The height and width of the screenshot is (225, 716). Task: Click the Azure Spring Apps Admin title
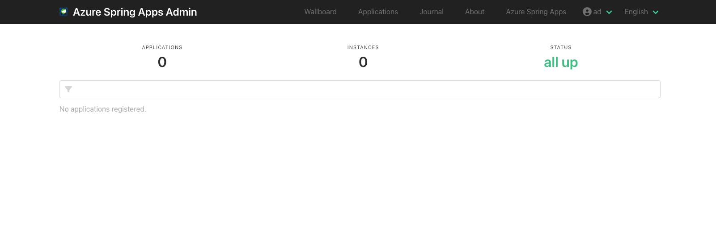(135, 12)
